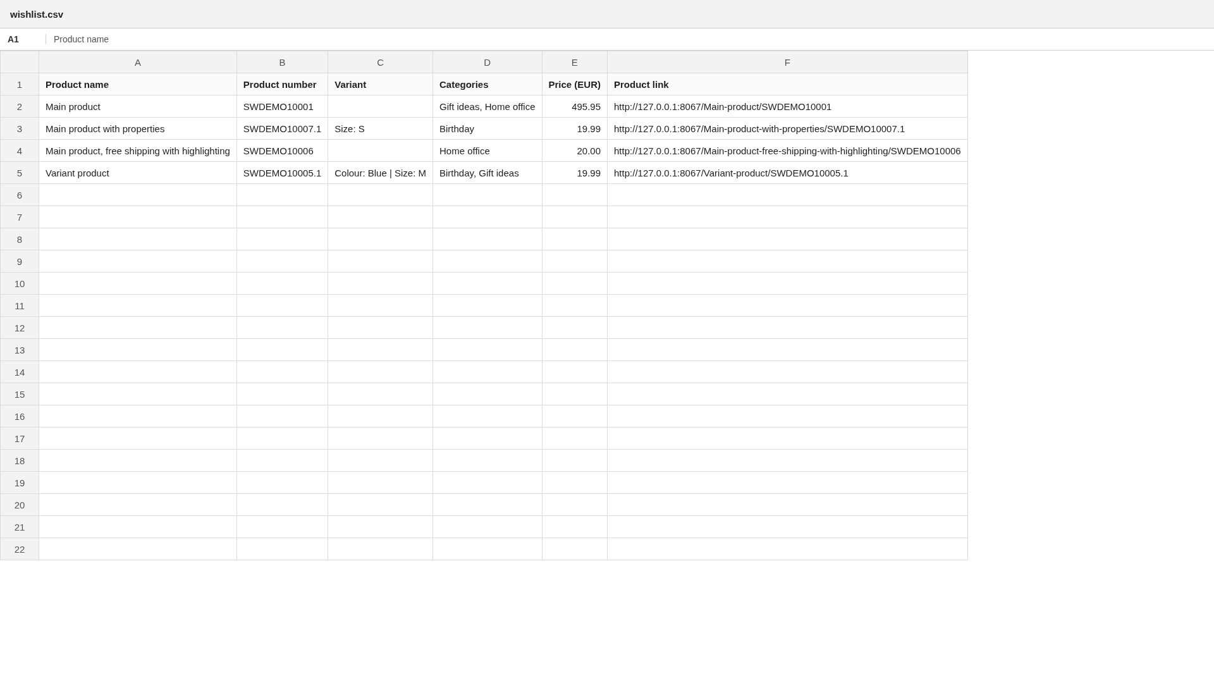This screenshot has height=683, width=1214.
Task: Click cell 'SWDEMO10006'
Action: click(282, 151)
